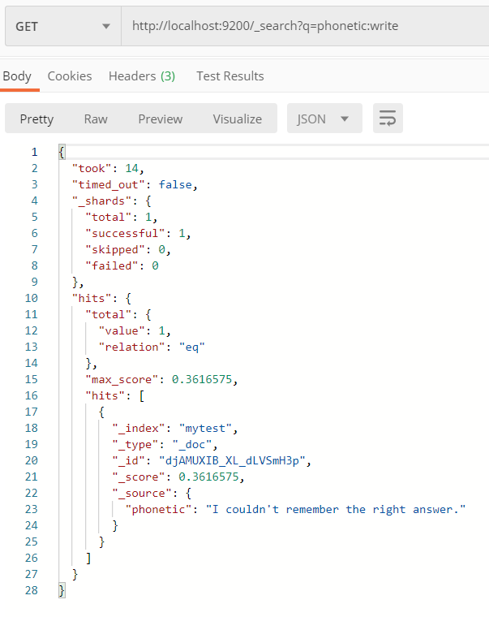
Task: Click the "timed_out": false line
Action: [135, 184]
